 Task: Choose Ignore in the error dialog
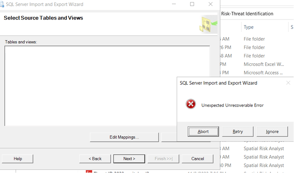point(272,132)
